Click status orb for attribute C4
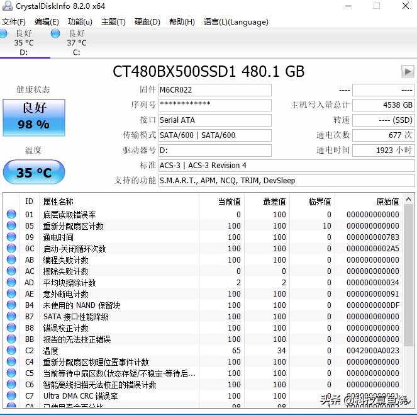Screen dimensions: 417x415 (x=11, y=361)
